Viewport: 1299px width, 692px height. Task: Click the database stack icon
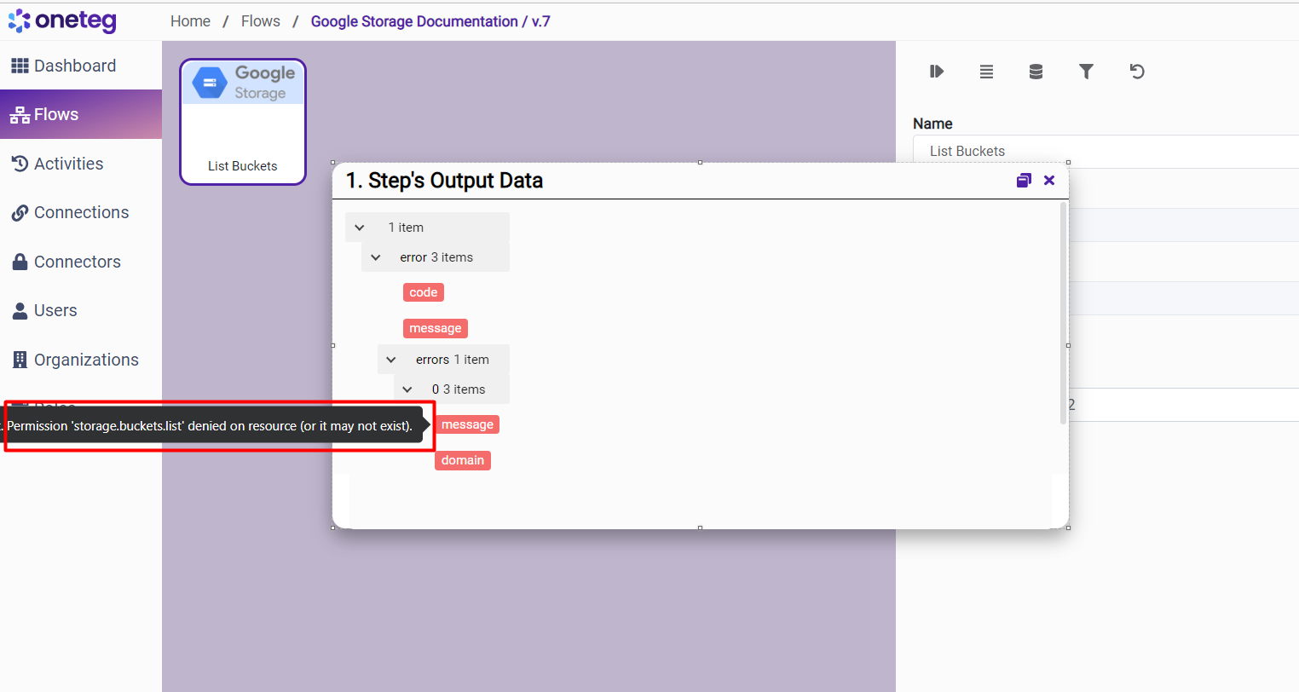1036,72
